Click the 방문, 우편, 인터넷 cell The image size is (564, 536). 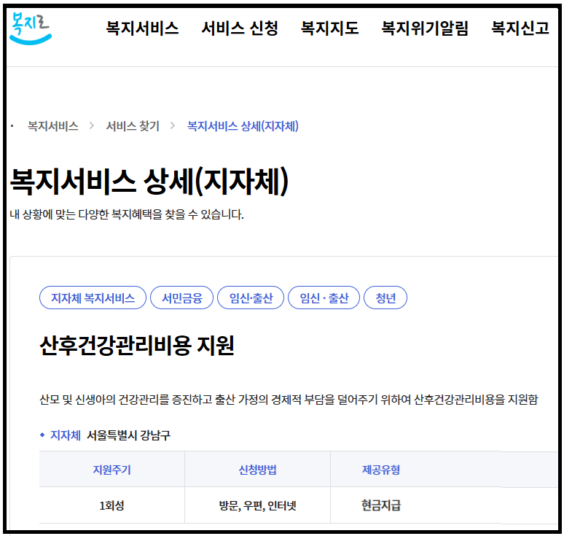(x=257, y=505)
